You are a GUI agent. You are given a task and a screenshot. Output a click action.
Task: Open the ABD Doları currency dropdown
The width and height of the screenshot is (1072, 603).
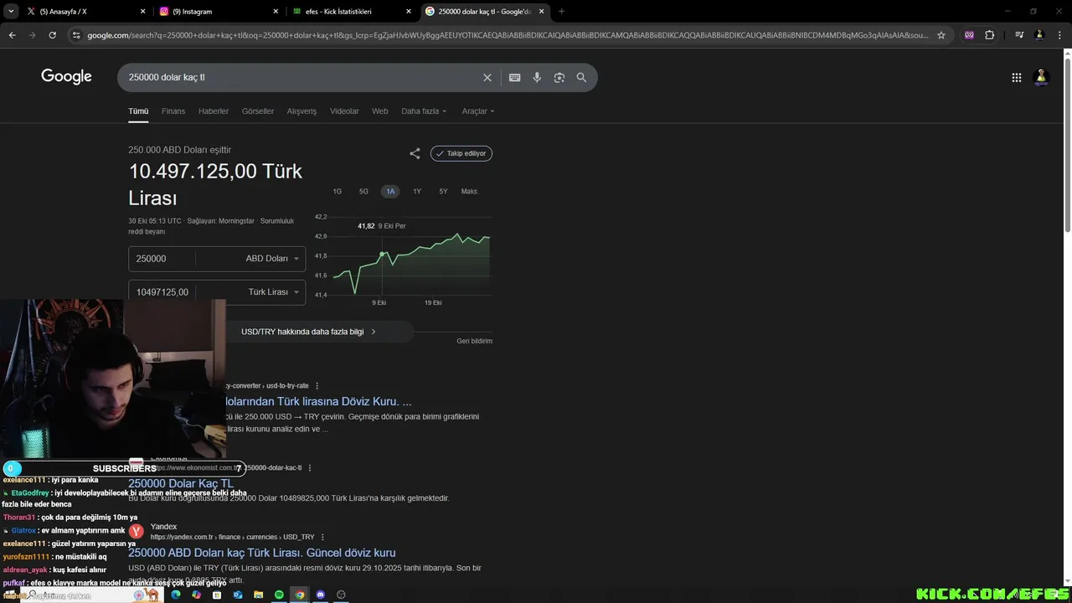click(272, 259)
